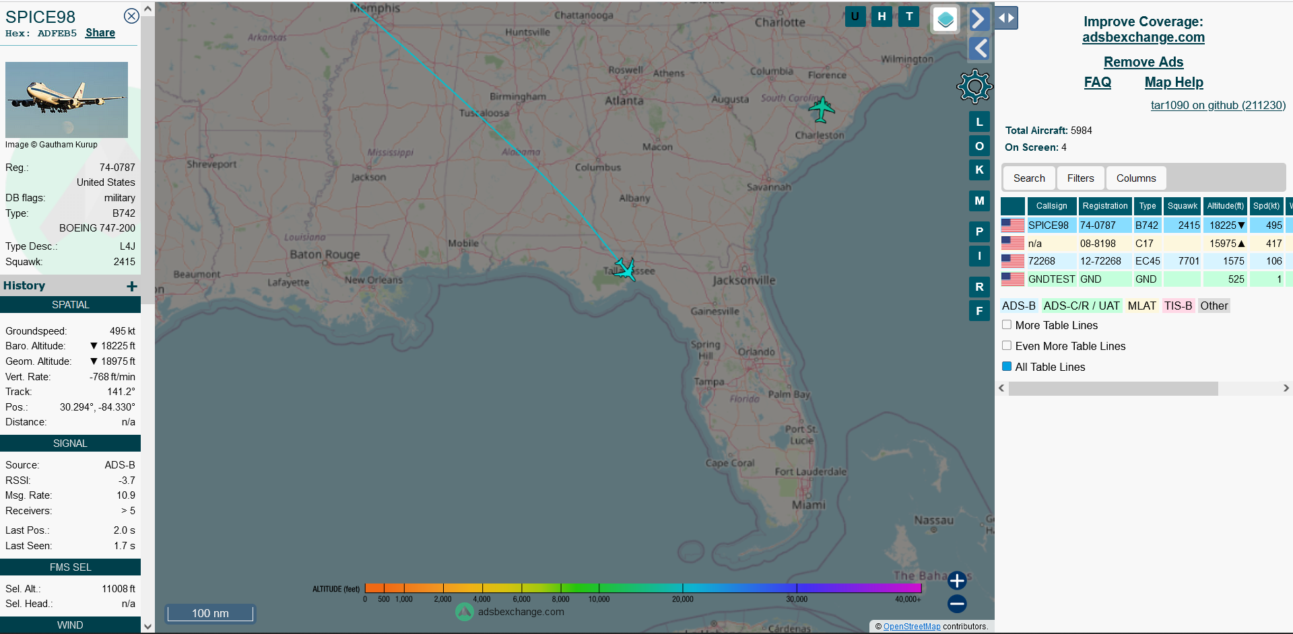Click the F map button
The width and height of the screenshot is (1293, 634).
tap(979, 310)
